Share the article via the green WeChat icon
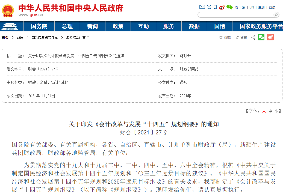This screenshot has width=283, height=194. pos(261,37)
